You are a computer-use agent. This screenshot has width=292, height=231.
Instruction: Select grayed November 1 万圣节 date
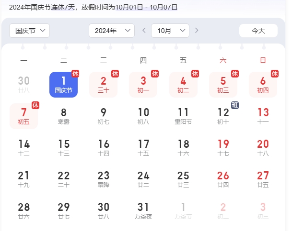click(x=183, y=211)
